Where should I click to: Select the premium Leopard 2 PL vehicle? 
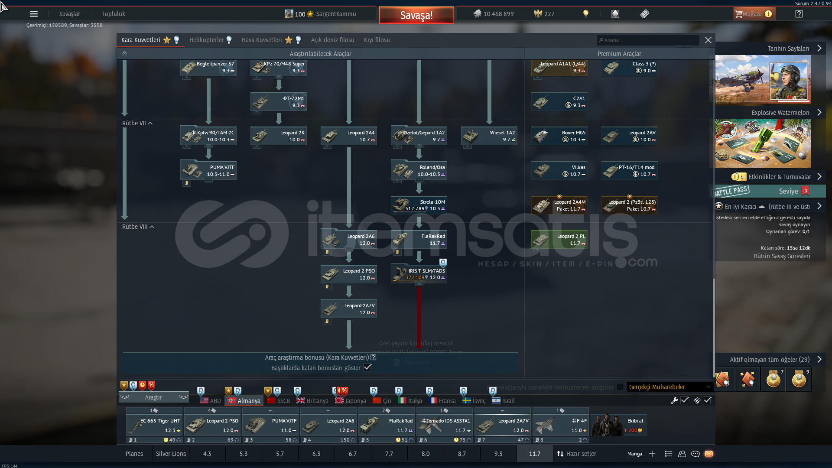click(x=559, y=239)
